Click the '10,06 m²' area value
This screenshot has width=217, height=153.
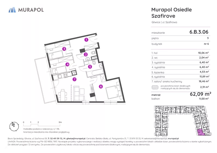203,53
